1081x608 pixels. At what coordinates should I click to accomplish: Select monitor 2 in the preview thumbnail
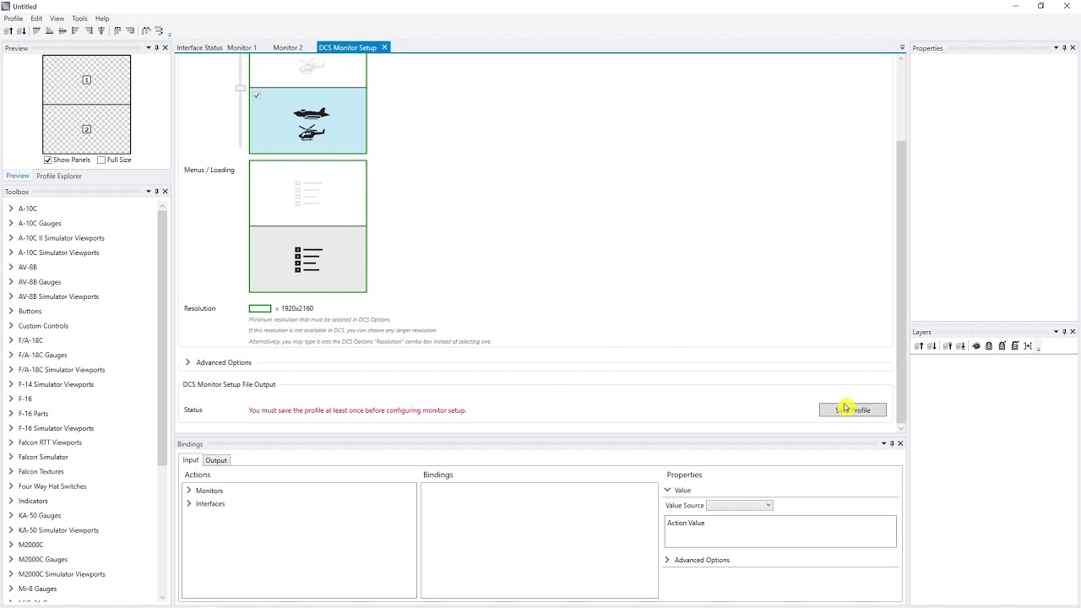point(87,129)
